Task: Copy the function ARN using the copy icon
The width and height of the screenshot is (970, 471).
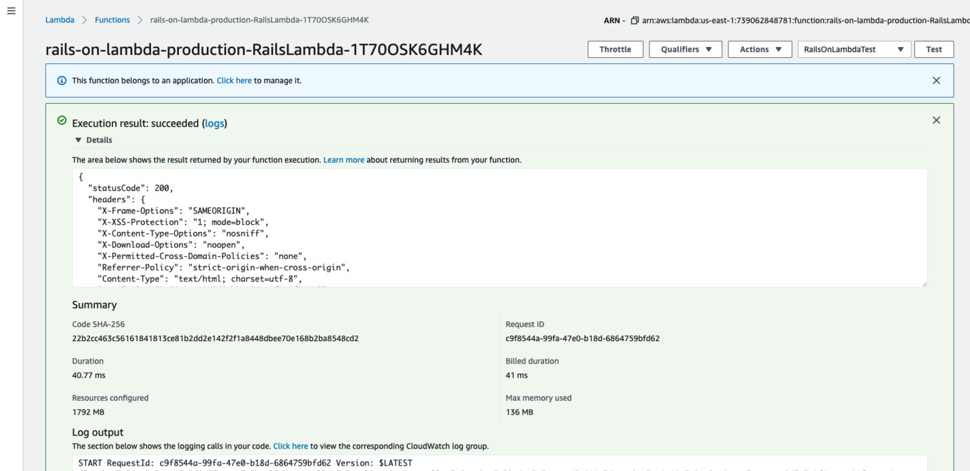Action: [634, 20]
